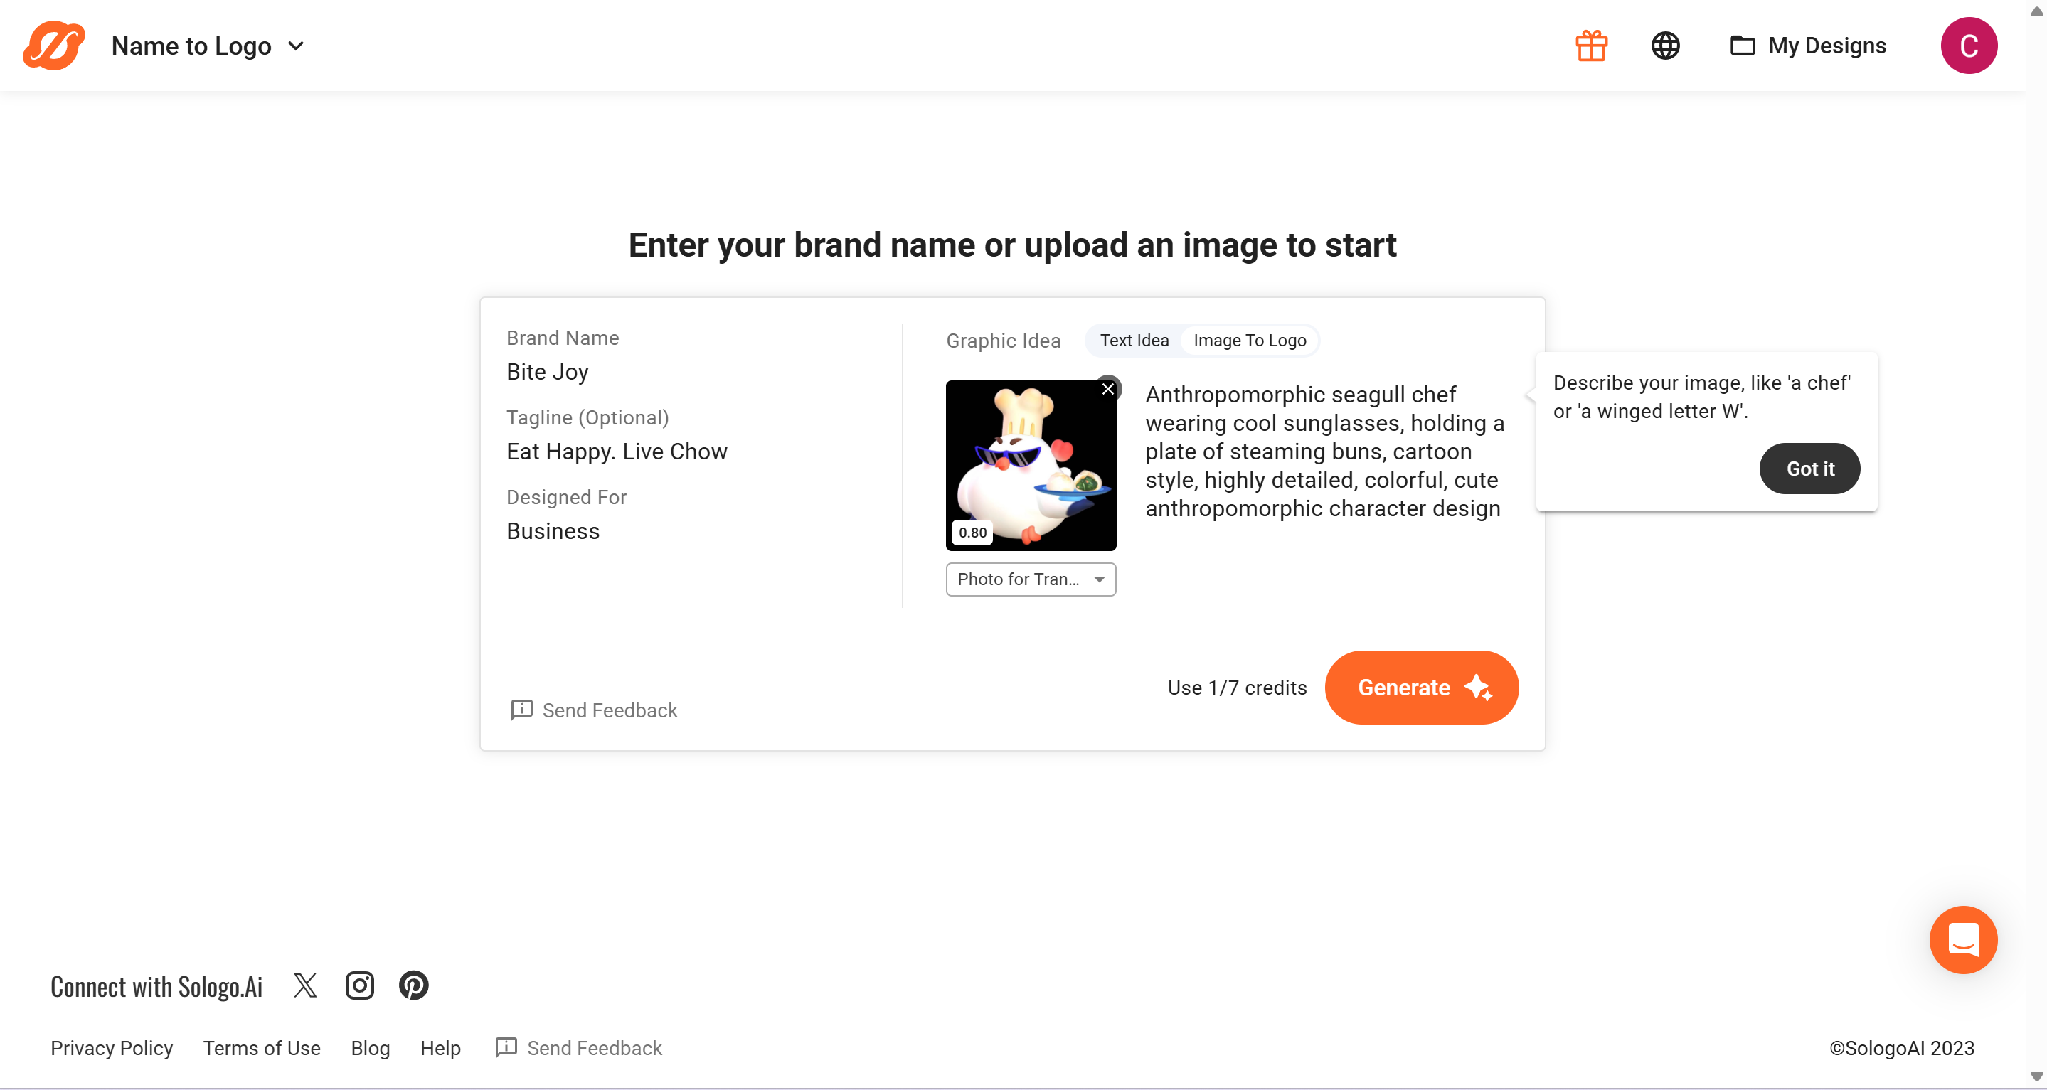
Task: Switch to Image To Logo mode
Action: [x=1249, y=341]
